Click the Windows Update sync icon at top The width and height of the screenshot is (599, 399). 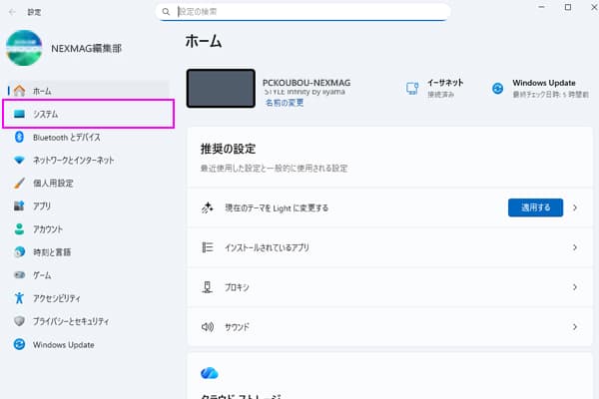click(x=497, y=89)
